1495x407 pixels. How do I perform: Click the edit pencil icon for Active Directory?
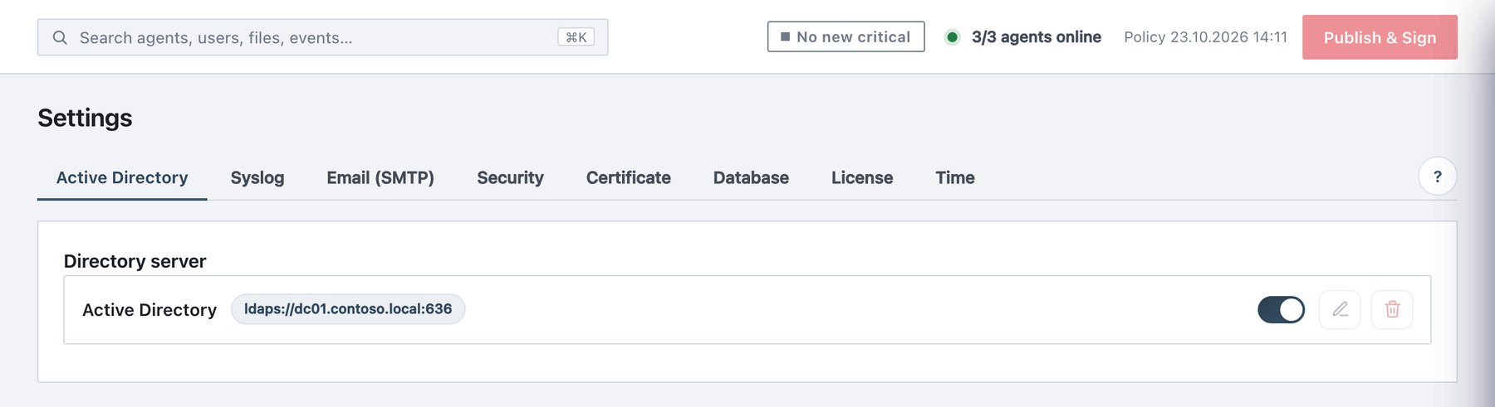(x=1340, y=309)
